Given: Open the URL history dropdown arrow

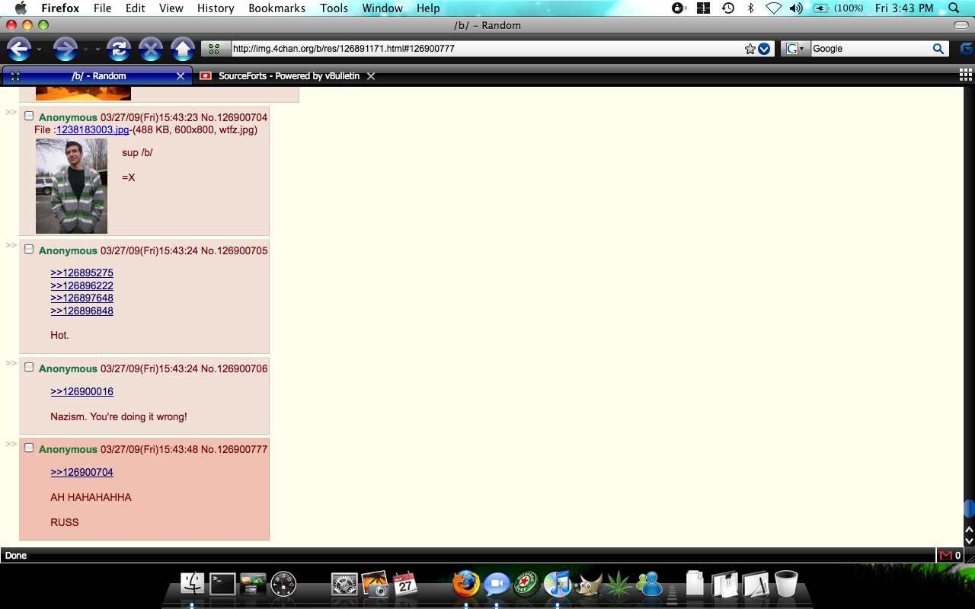Looking at the screenshot, I should pyautogui.click(x=764, y=49).
